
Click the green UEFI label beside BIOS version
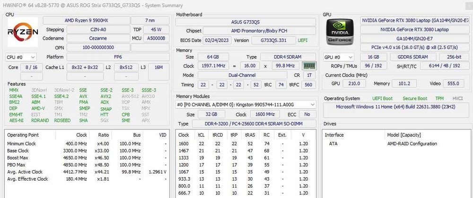point(302,40)
